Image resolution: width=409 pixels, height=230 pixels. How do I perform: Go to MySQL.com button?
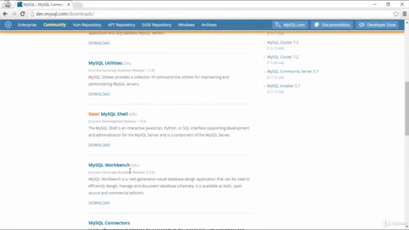coord(290,25)
